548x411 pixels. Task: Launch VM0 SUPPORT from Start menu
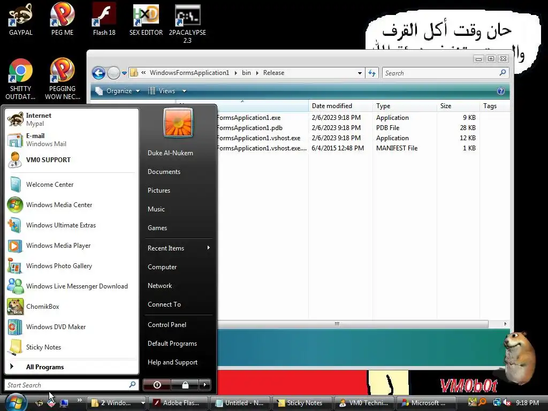point(71,160)
